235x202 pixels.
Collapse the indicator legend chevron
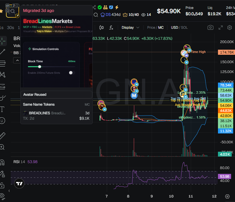[17, 60]
